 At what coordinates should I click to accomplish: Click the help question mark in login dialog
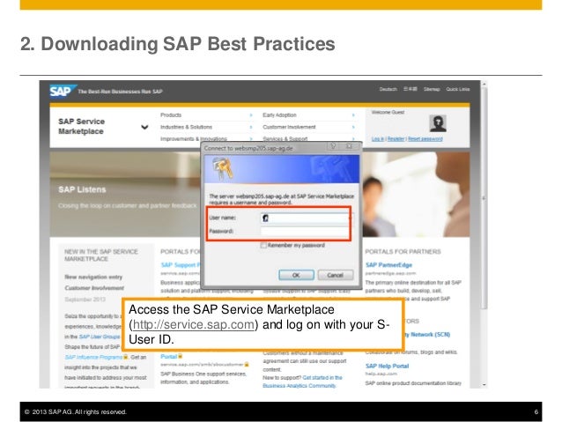[333, 146]
